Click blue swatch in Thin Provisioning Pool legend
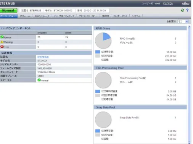 (98, 91)
